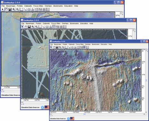Image resolution: width=149 pixels, height=121 pixels.
Task: Click the save floppy icon in back window
Action: [x=10, y=10]
